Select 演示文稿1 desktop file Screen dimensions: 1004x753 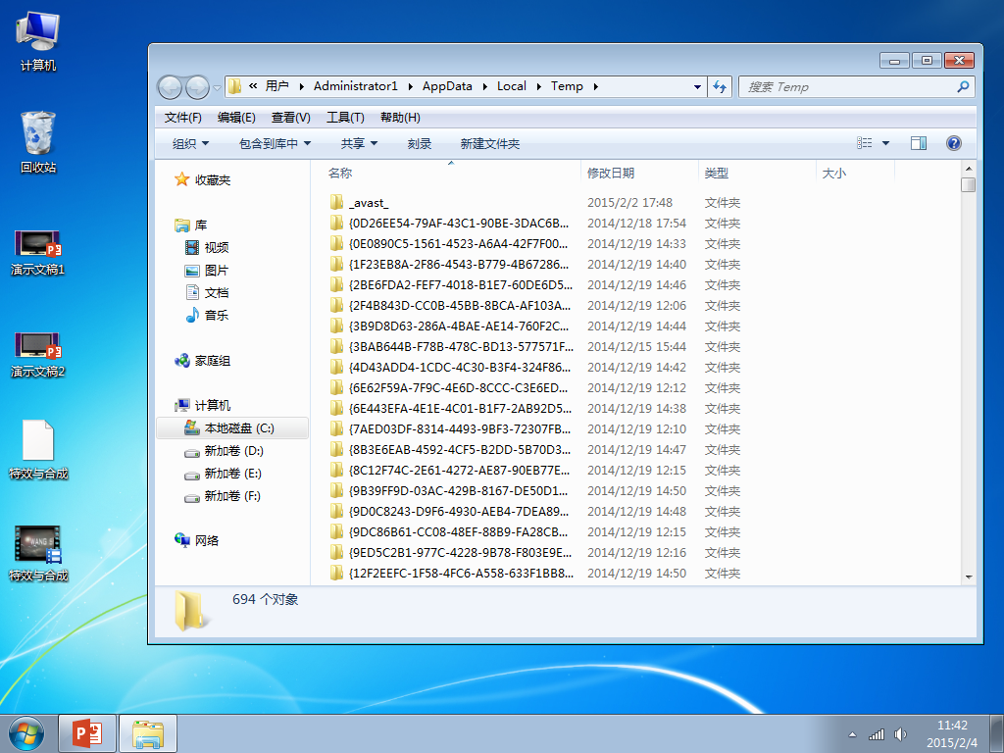click(x=38, y=252)
